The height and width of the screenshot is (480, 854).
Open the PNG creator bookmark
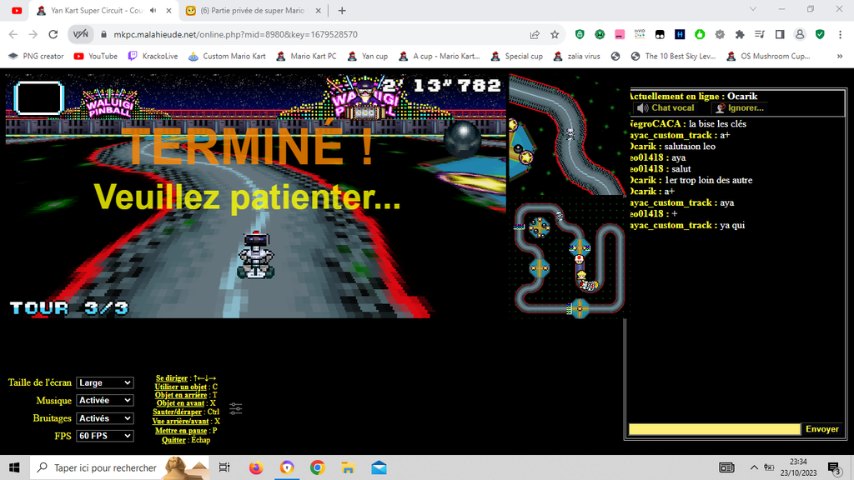[37, 56]
